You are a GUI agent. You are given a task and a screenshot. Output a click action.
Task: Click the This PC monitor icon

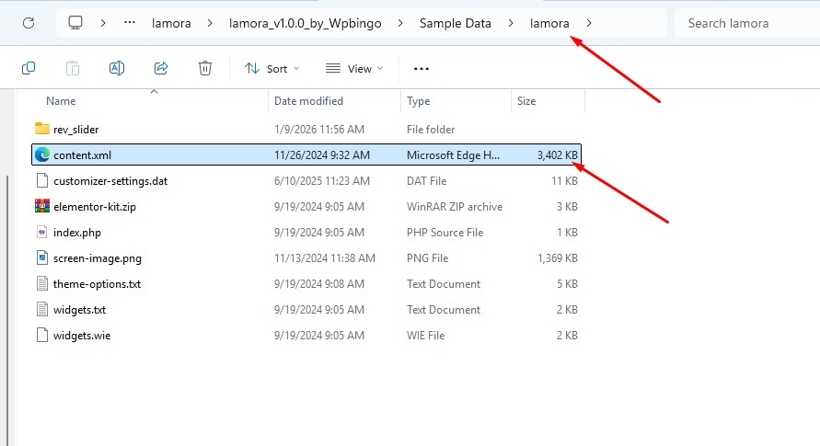(x=75, y=23)
